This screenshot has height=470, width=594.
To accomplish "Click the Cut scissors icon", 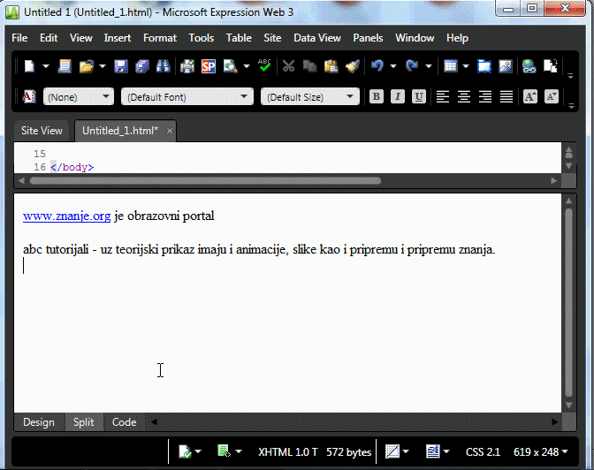I will [x=288, y=66].
